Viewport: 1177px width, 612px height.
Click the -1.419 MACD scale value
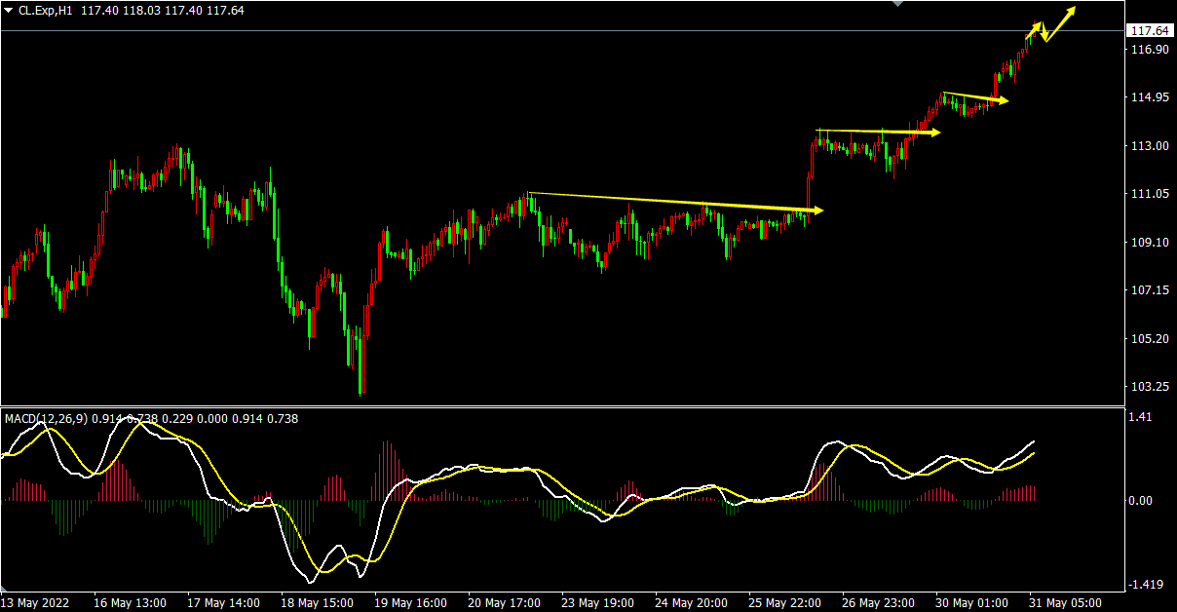[1144, 585]
